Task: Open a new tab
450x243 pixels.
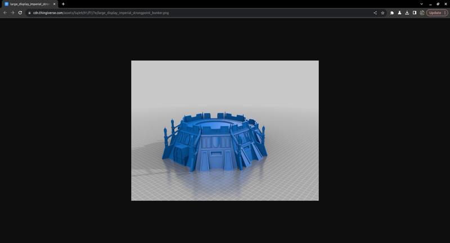Action: (63, 4)
